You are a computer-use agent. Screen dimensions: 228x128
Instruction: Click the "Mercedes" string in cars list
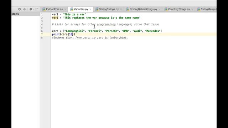(x=153, y=31)
